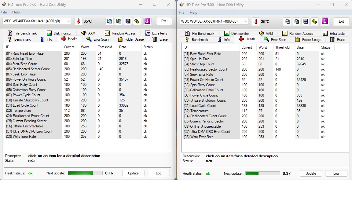Select Health tab in left window
The height and width of the screenshot is (201, 352).
69,39
